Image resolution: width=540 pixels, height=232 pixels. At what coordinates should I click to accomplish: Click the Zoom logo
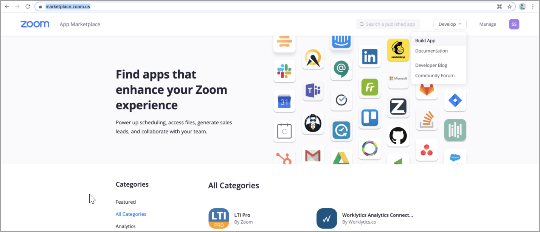click(35, 24)
